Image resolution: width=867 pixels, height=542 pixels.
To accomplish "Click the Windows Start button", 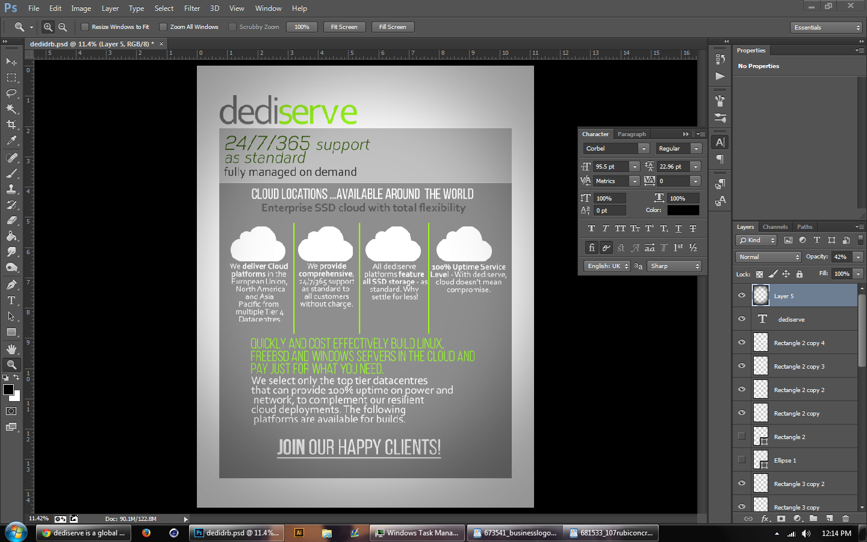I will pyautogui.click(x=16, y=532).
